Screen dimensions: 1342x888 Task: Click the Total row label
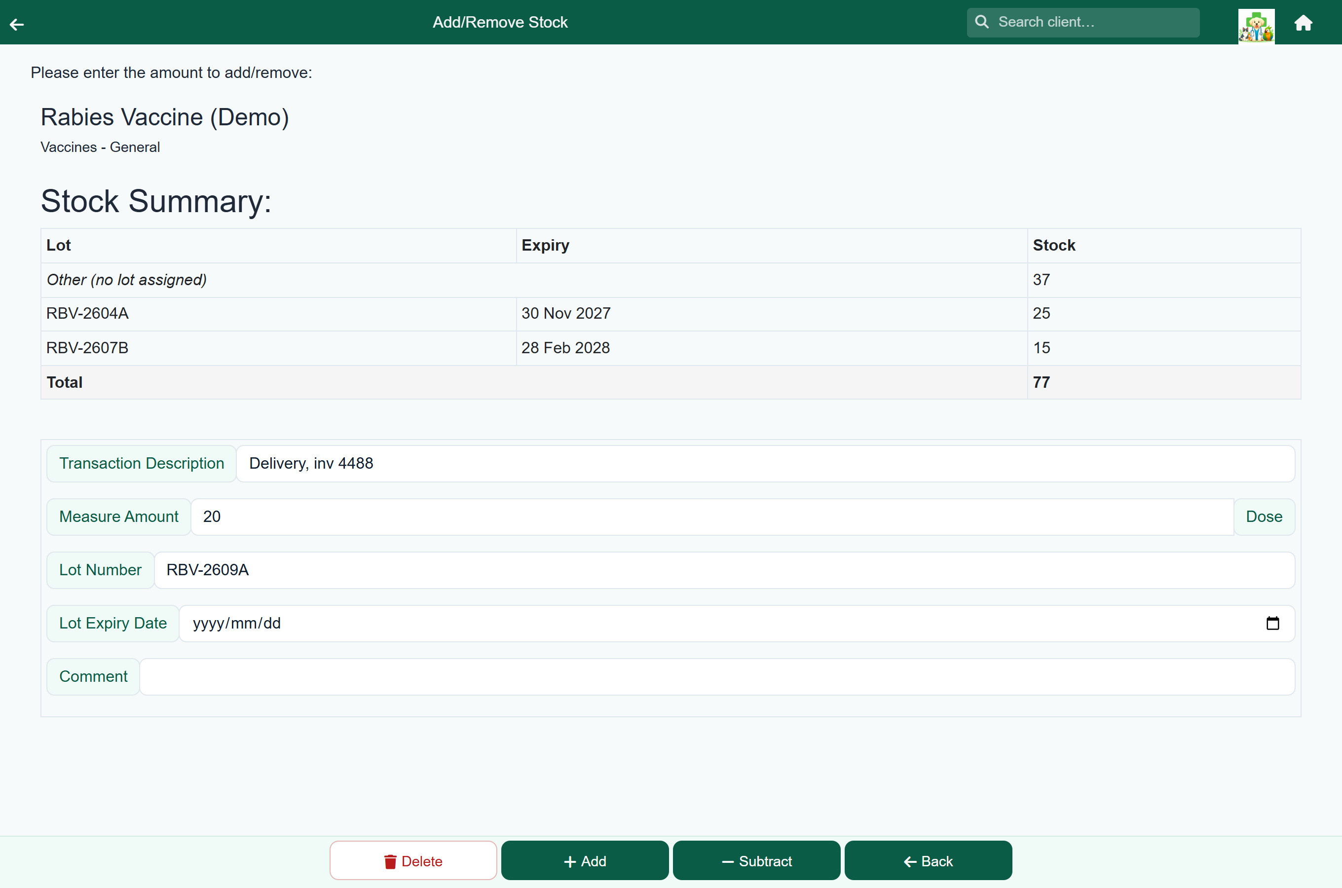pyautogui.click(x=65, y=382)
